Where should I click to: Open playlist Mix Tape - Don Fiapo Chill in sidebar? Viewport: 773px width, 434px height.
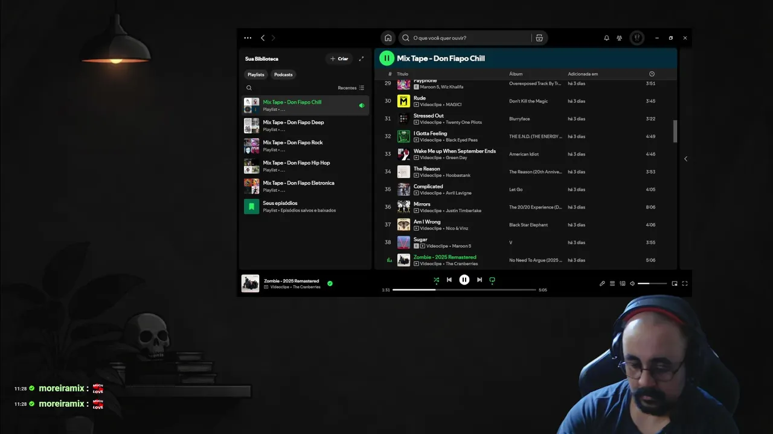[x=306, y=105]
